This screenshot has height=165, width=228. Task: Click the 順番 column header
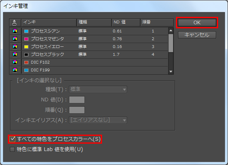pyautogui.click(x=157, y=23)
